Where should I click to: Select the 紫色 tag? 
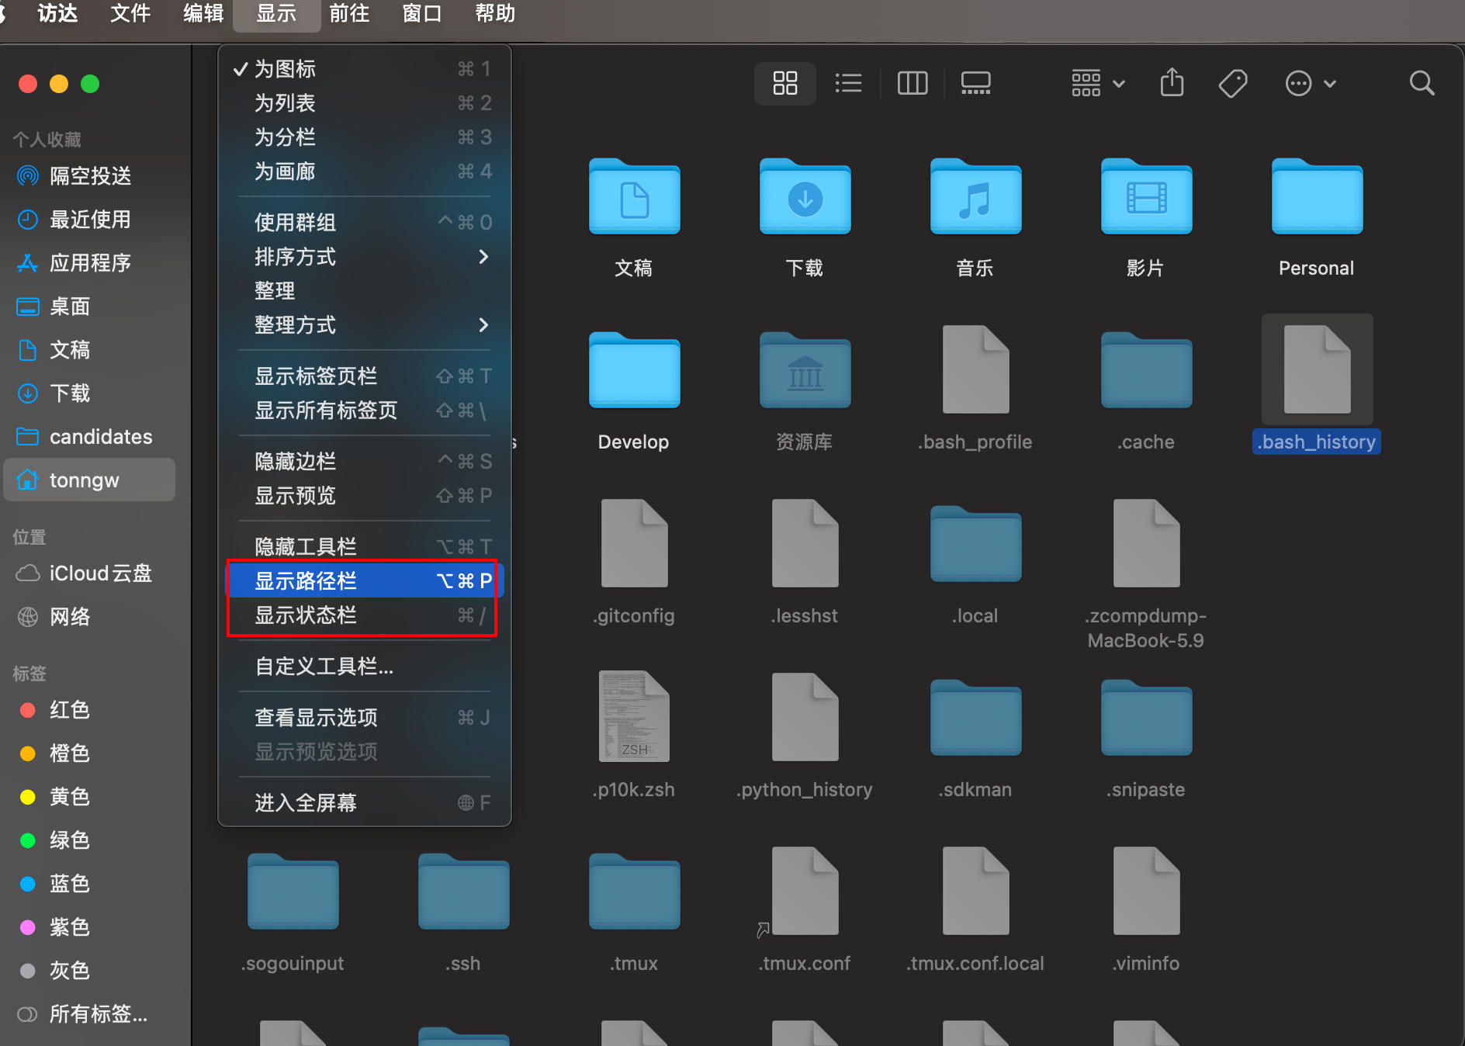pyautogui.click(x=90, y=927)
